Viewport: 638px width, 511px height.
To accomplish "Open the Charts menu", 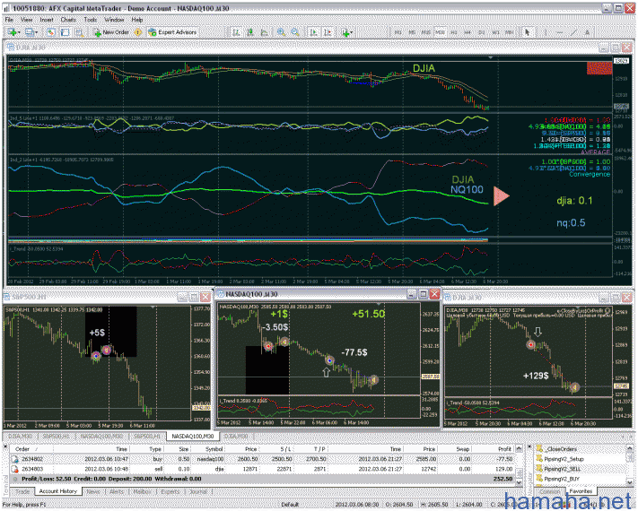I will point(68,20).
